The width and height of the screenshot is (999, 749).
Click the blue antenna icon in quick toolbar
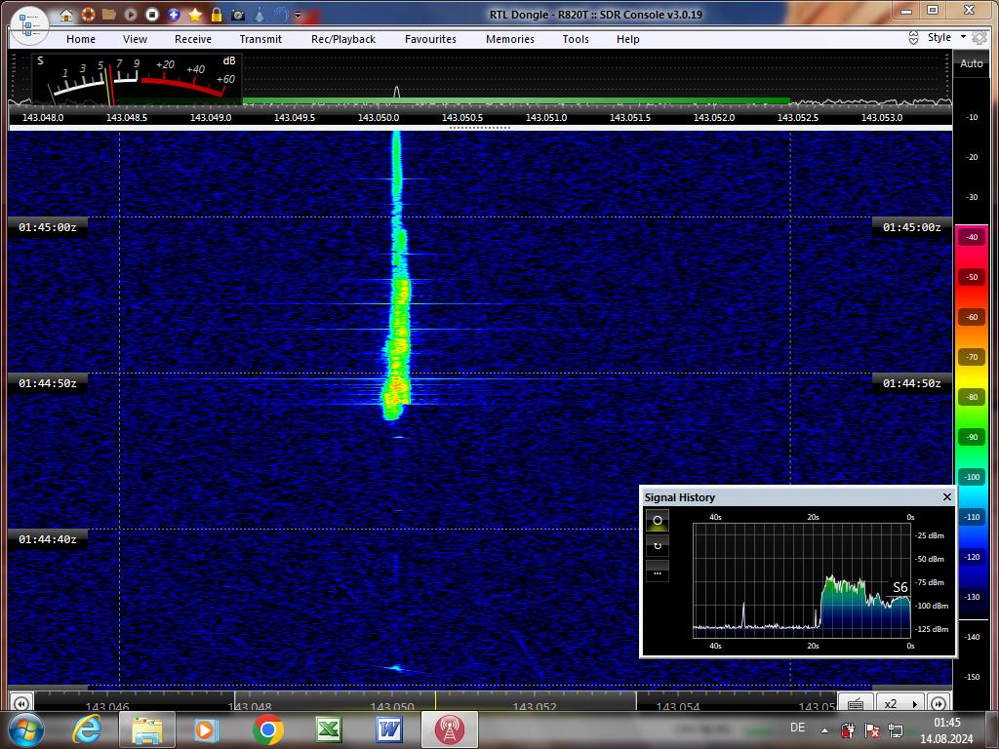[x=280, y=14]
